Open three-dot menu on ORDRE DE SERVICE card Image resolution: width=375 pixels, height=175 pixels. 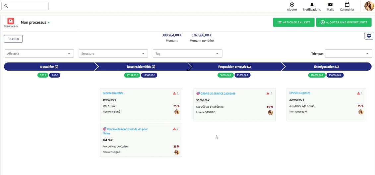coord(271,93)
